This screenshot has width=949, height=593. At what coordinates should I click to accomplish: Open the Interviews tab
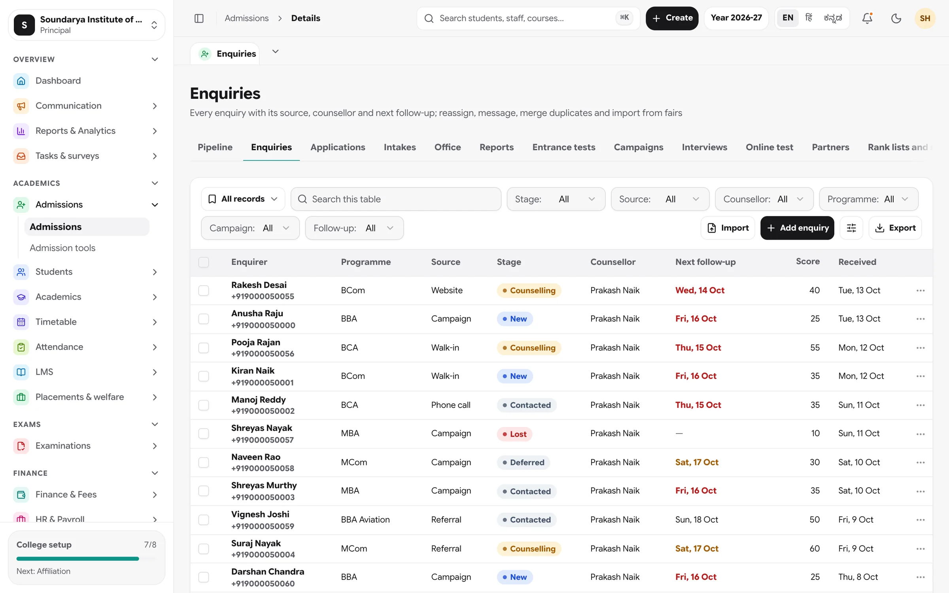pos(704,147)
